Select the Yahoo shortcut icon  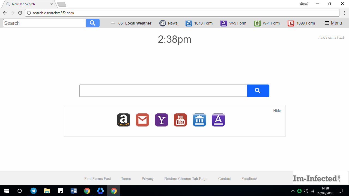161,120
